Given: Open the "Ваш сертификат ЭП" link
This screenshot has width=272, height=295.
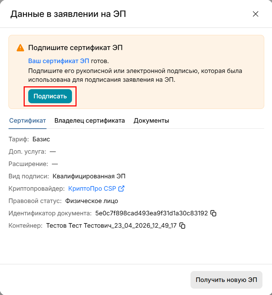Looking at the screenshot, I should tap(59, 61).
